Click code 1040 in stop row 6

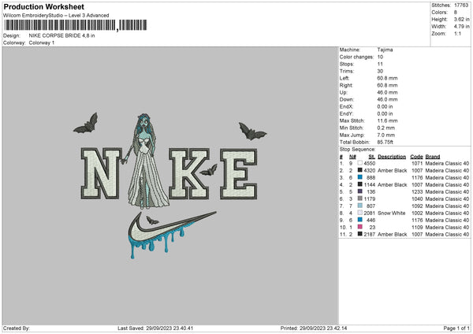pyautogui.click(x=417, y=199)
